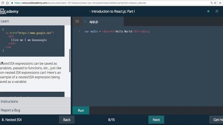Go back using the chevron beside the course title
This screenshot has width=223, height=125.
tap(90, 11)
